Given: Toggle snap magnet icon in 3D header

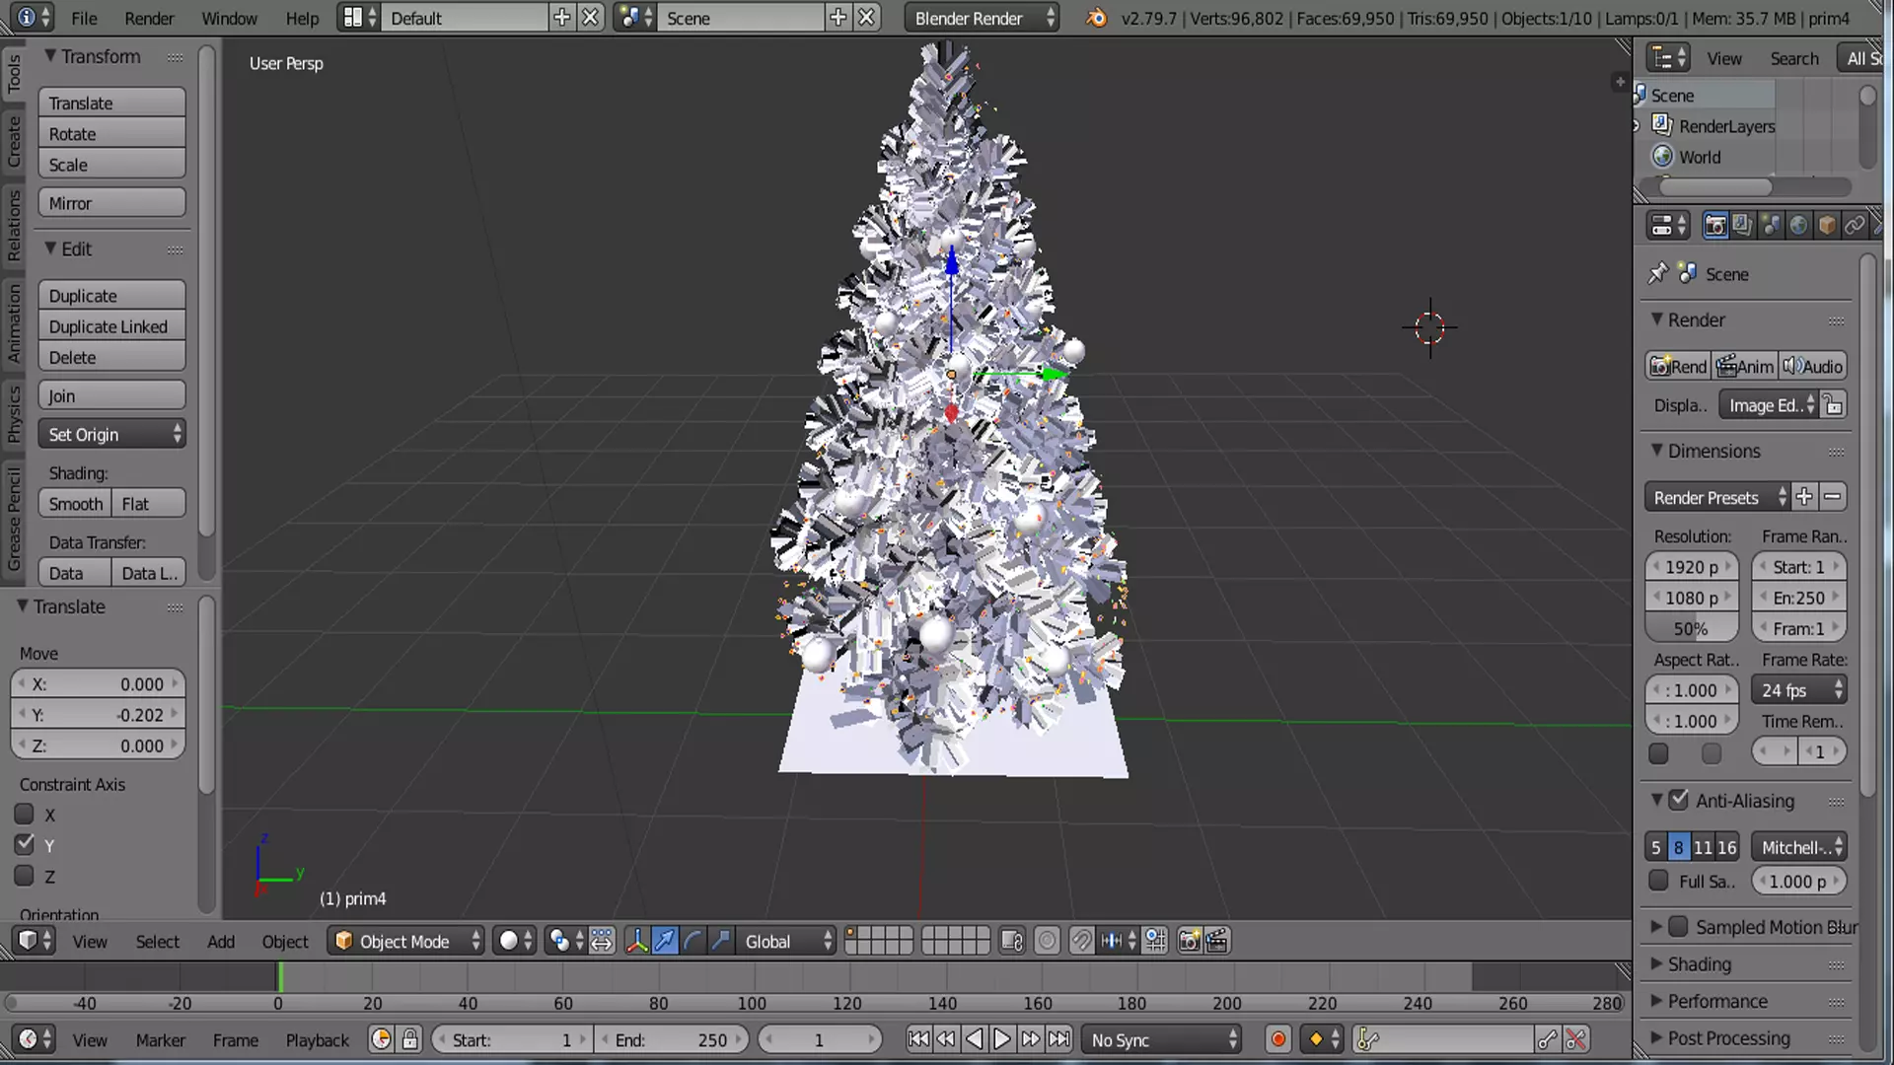Looking at the screenshot, I should tap(1081, 941).
